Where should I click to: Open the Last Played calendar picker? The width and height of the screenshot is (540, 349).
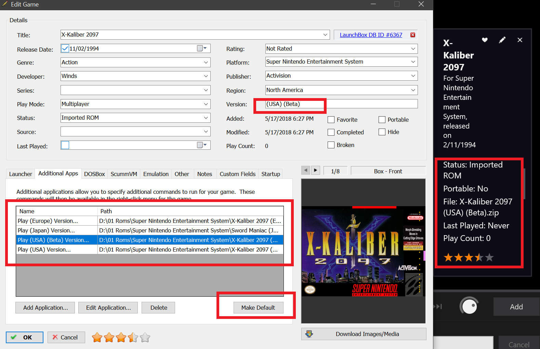pos(202,145)
